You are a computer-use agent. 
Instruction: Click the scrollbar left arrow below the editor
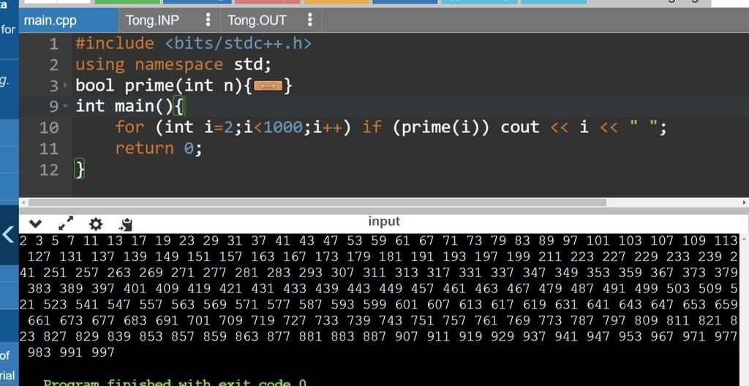[x=23, y=203]
